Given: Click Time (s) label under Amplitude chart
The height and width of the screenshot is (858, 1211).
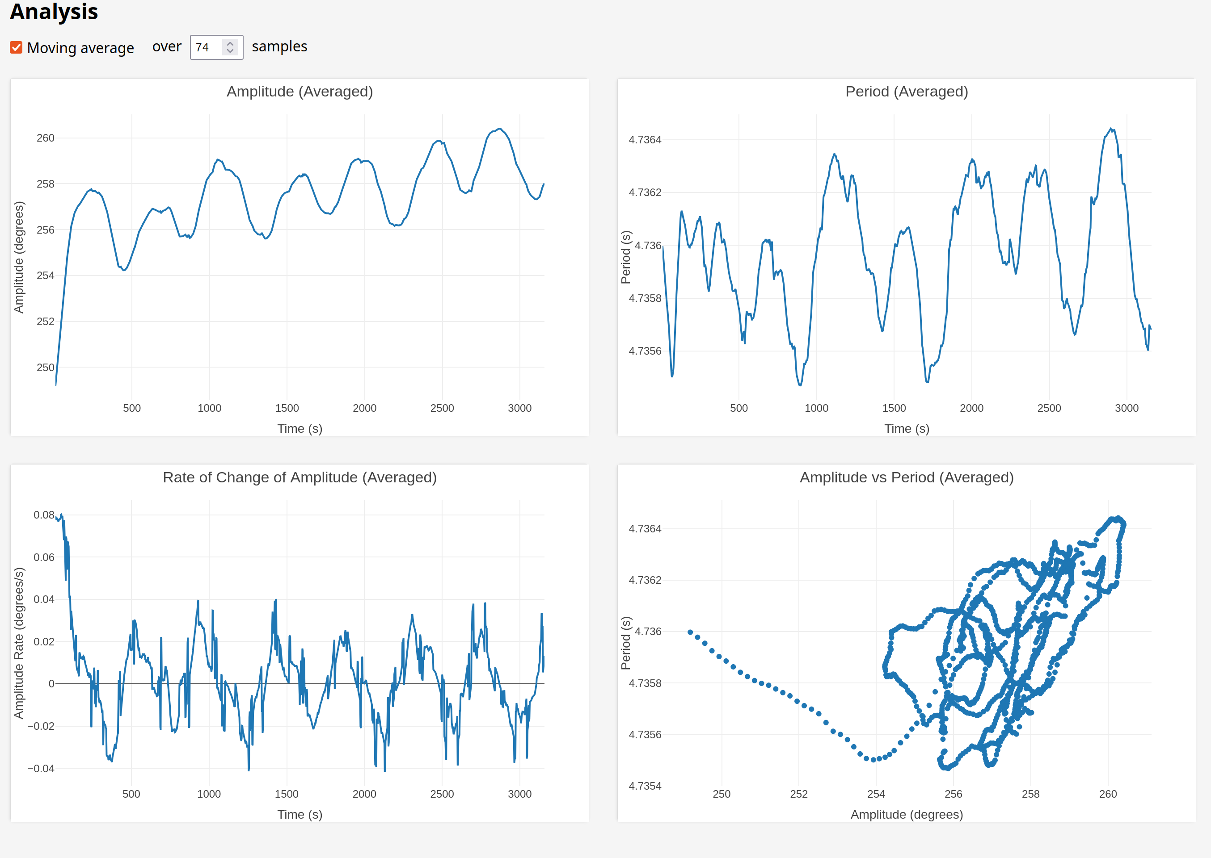Looking at the screenshot, I should point(300,428).
